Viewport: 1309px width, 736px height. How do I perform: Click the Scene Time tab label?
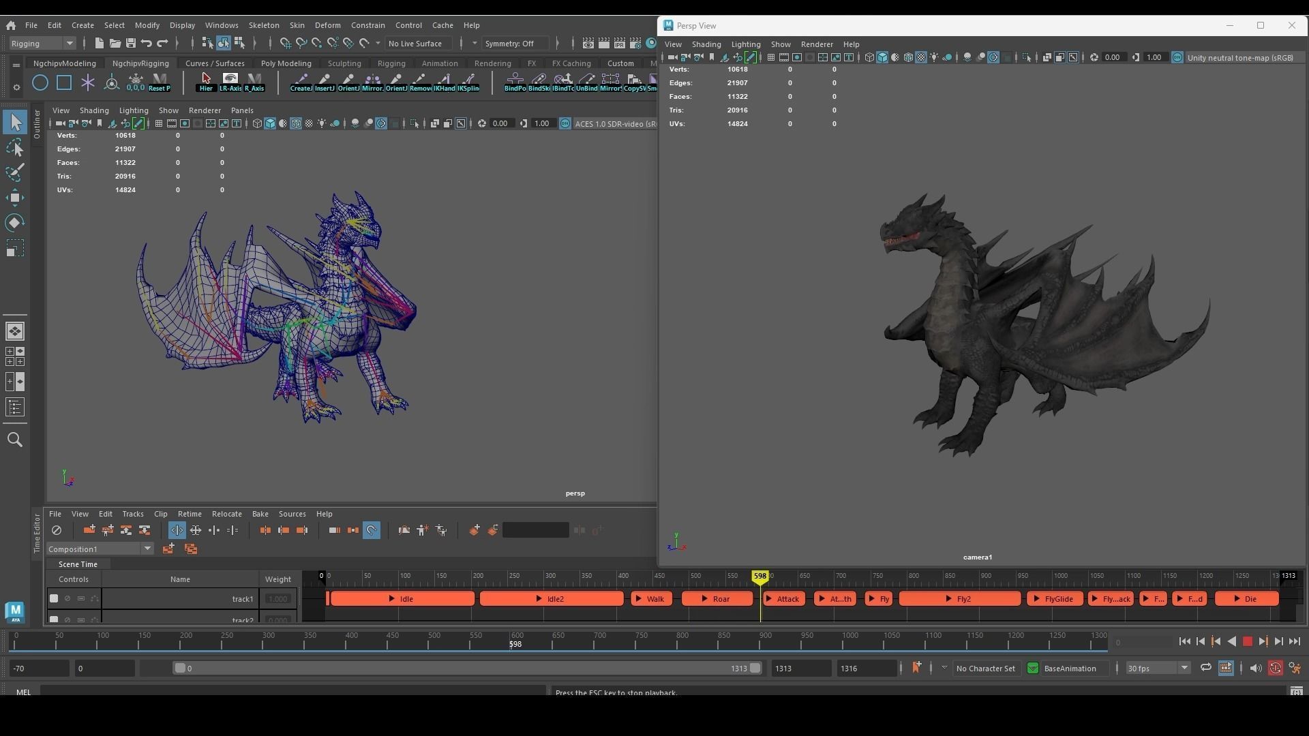(x=78, y=564)
